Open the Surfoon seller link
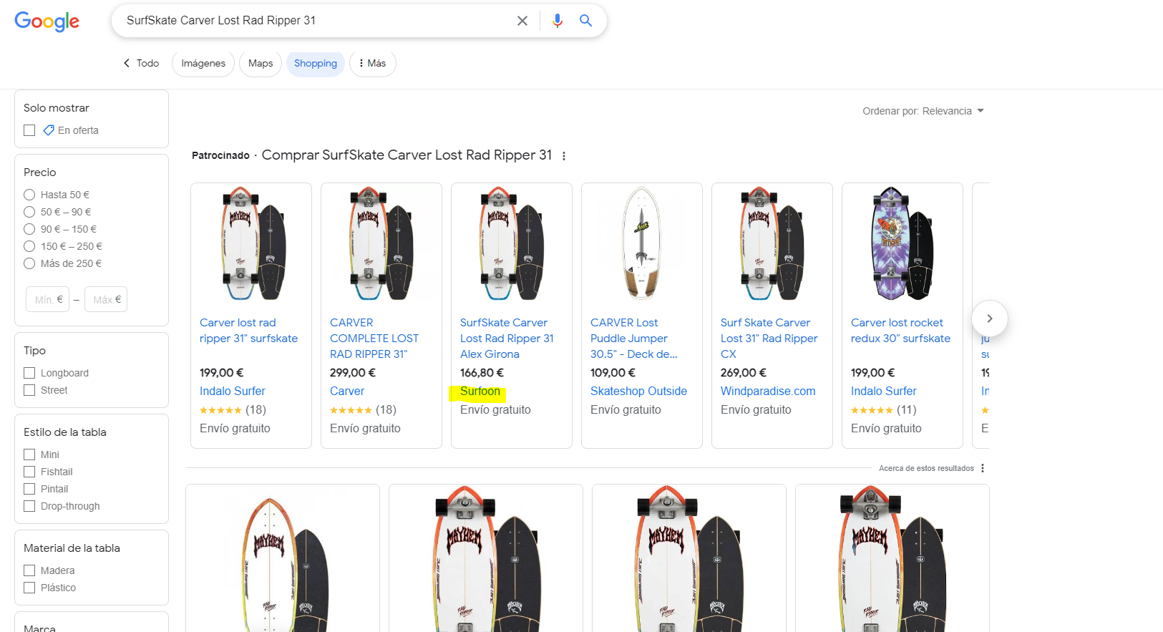 coord(480,392)
